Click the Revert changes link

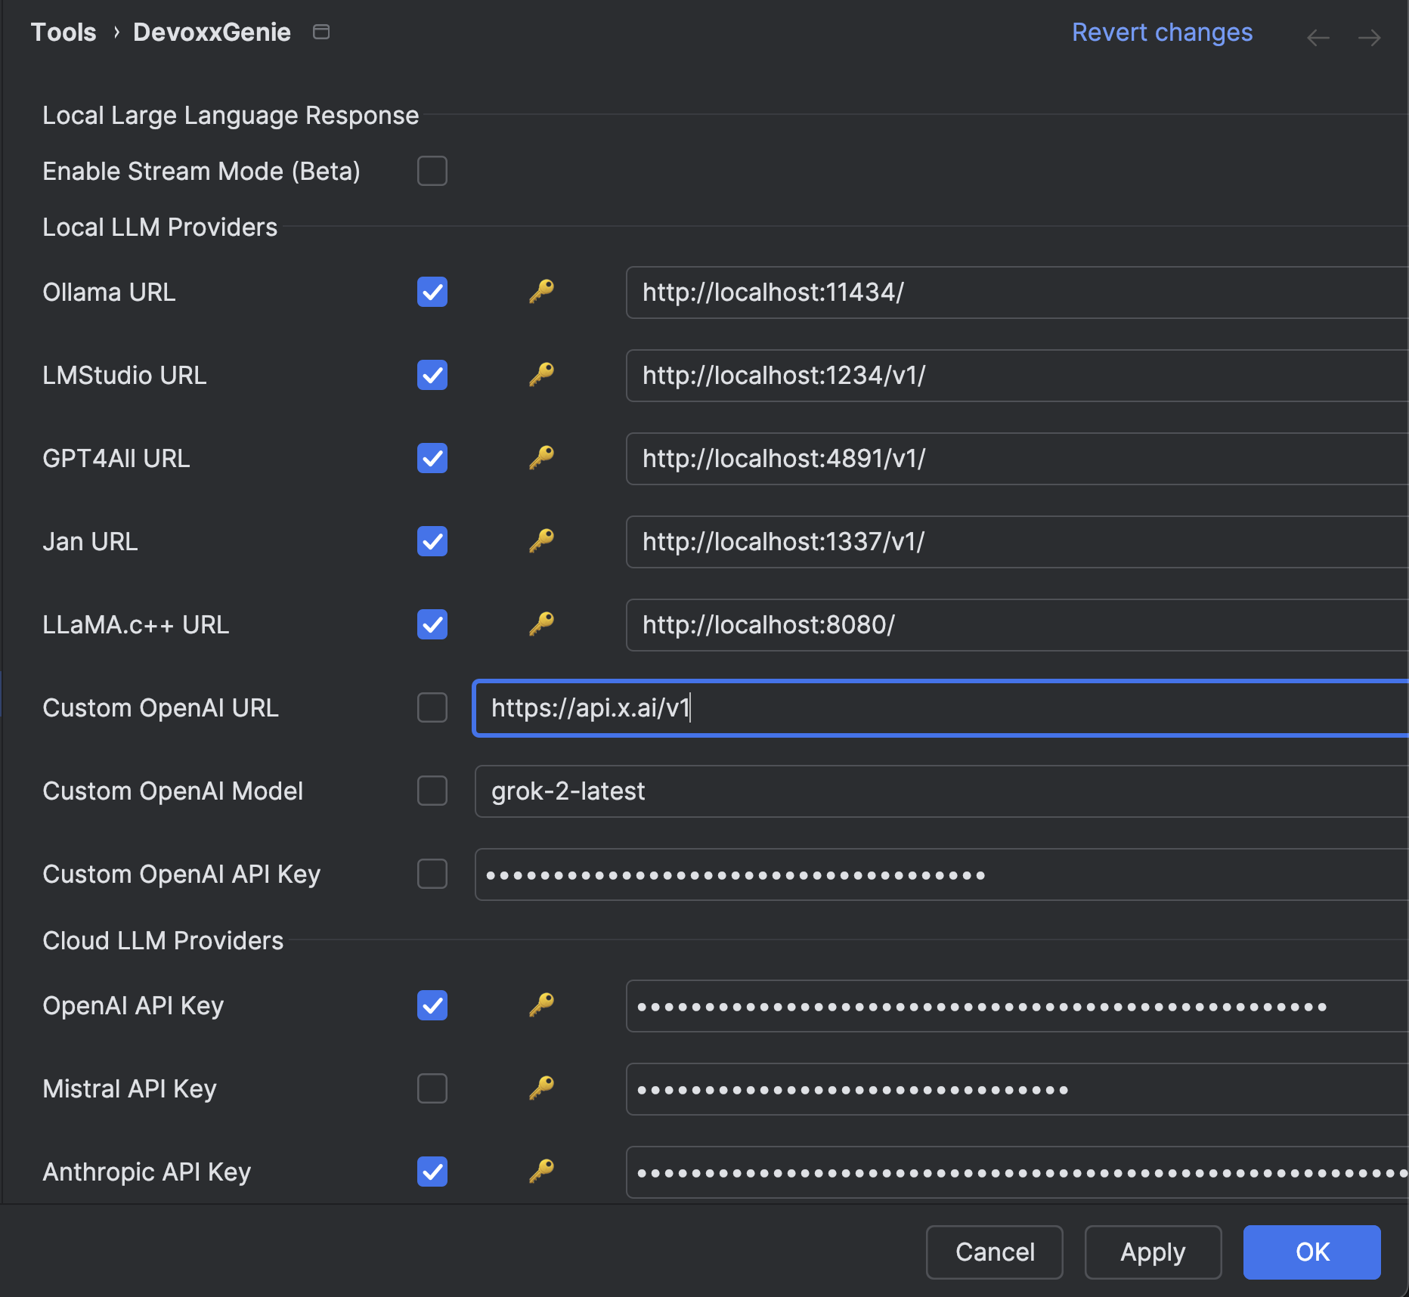[x=1162, y=32]
